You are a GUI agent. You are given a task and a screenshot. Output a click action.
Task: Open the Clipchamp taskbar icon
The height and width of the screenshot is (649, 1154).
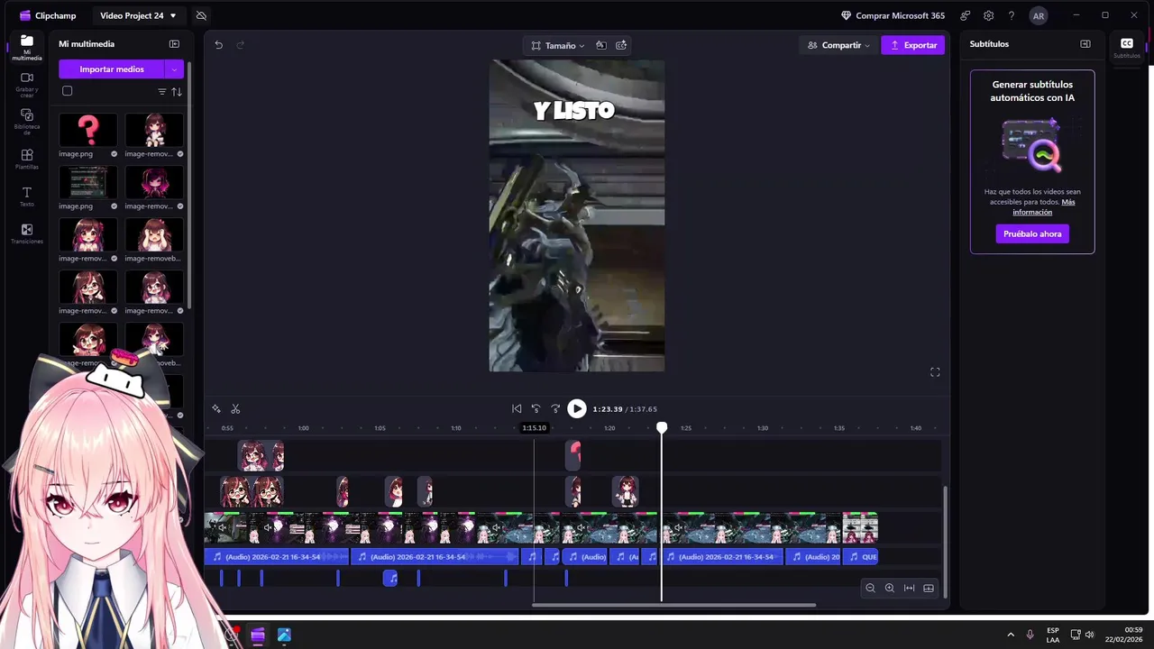(257, 635)
